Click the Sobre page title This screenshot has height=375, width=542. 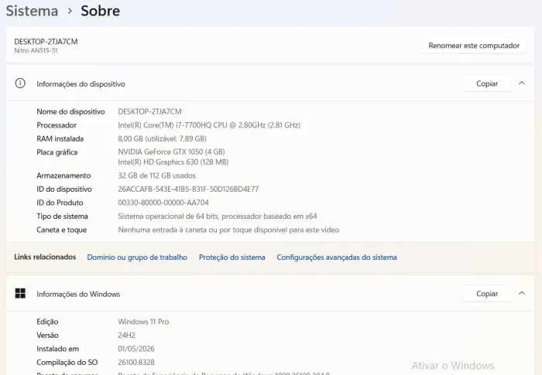tap(100, 11)
